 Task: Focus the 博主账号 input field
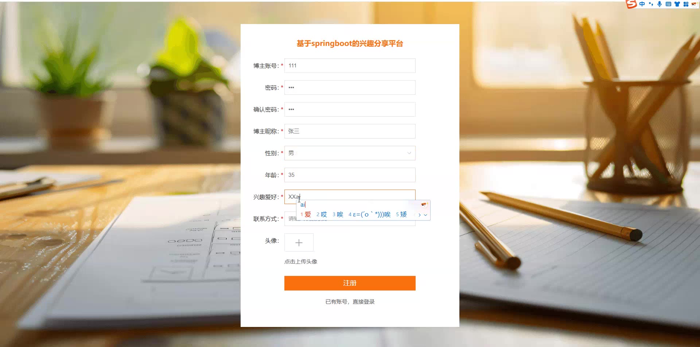[x=350, y=66]
